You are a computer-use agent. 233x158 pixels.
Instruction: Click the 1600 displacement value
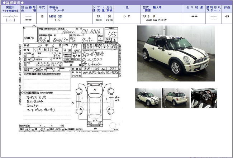pos(98,20)
